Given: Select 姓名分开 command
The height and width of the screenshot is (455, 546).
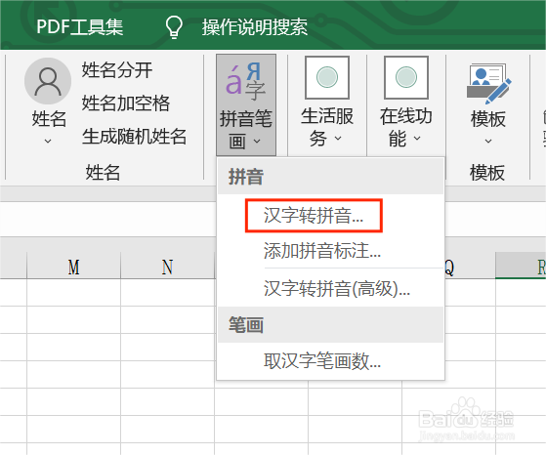Looking at the screenshot, I should click(x=117, y=70).
